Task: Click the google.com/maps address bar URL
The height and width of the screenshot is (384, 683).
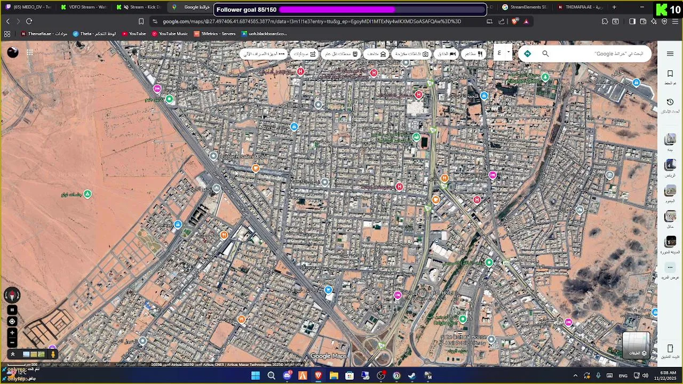Action: 312,21
